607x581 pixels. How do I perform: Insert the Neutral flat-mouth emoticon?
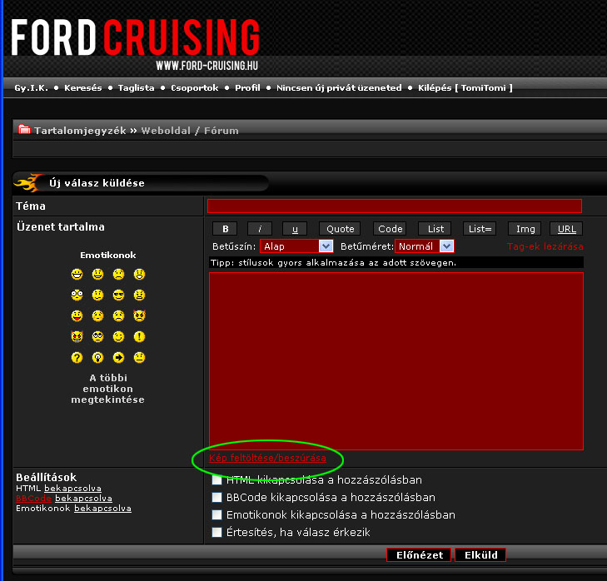[139, 357]
